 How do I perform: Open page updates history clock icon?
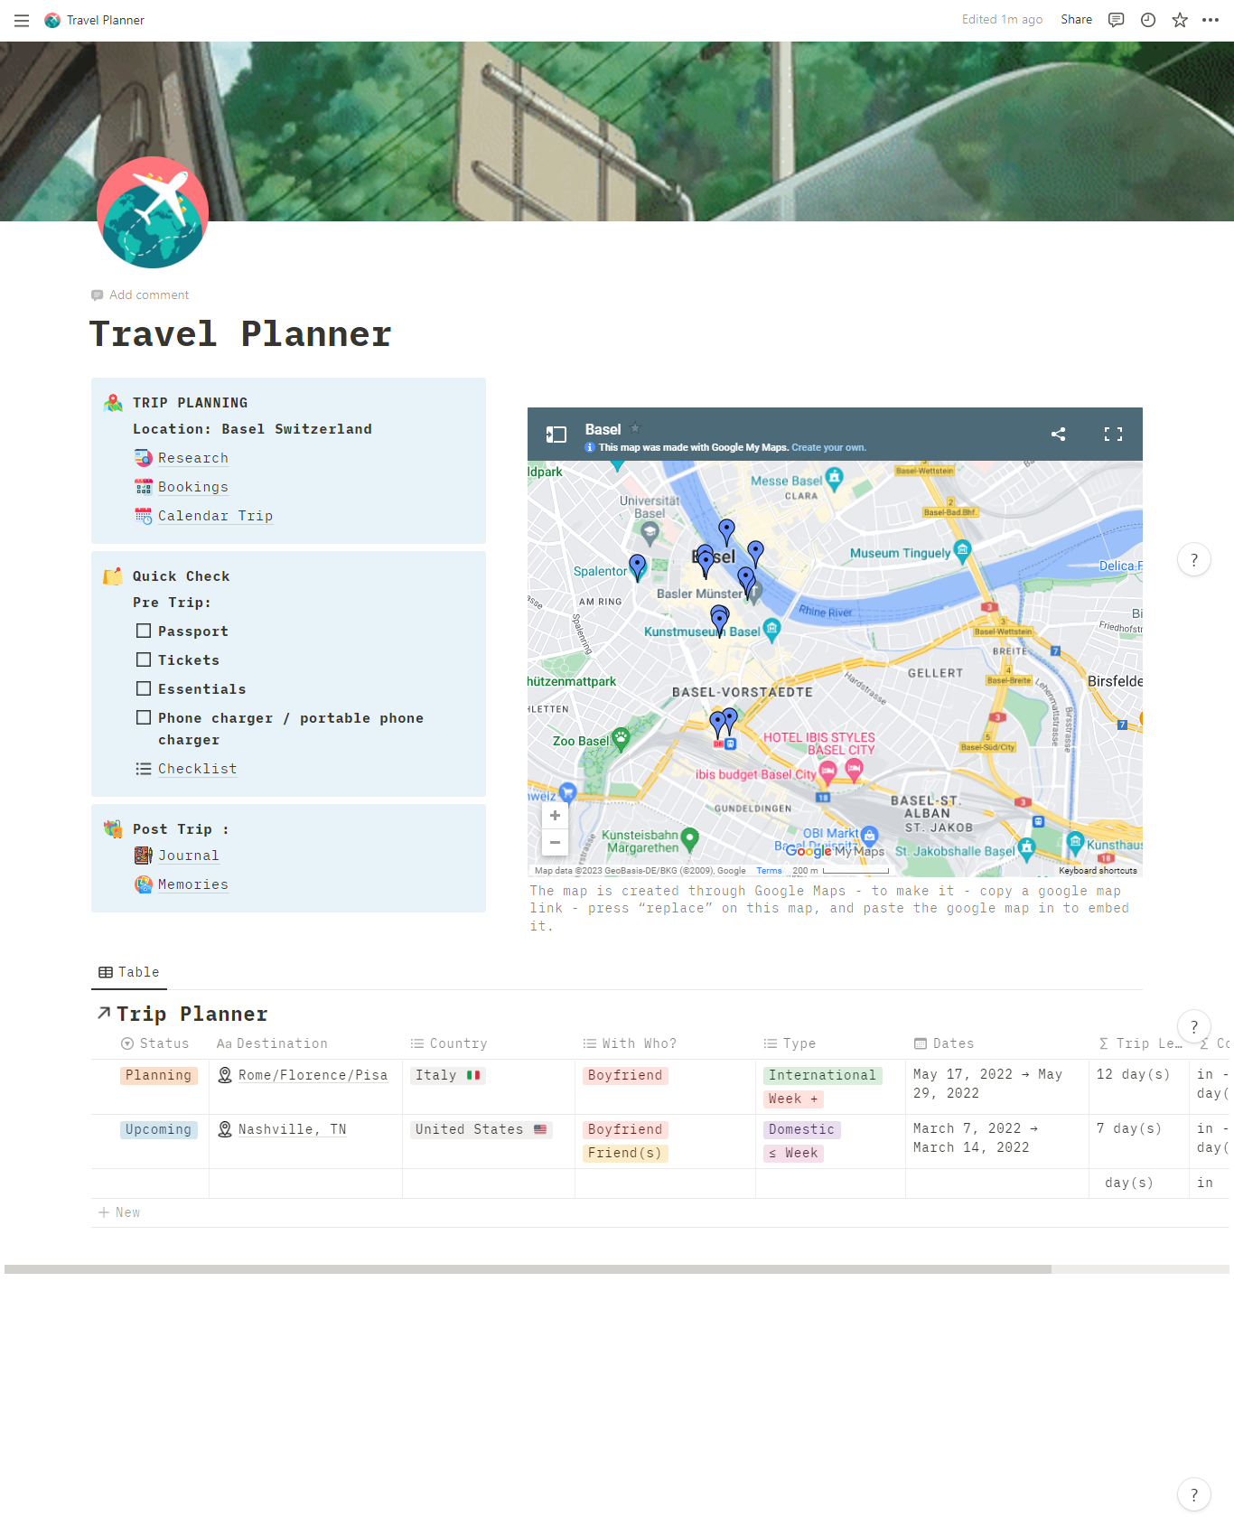(x=1148, y=20)
